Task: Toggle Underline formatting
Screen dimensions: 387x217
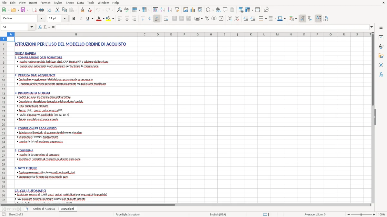Action: pos(87,19)
